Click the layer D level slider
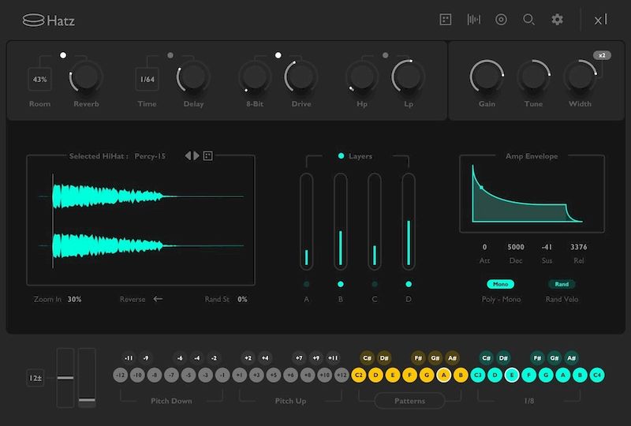This screenshot has width=631, height=426. [x=409, y=221]
